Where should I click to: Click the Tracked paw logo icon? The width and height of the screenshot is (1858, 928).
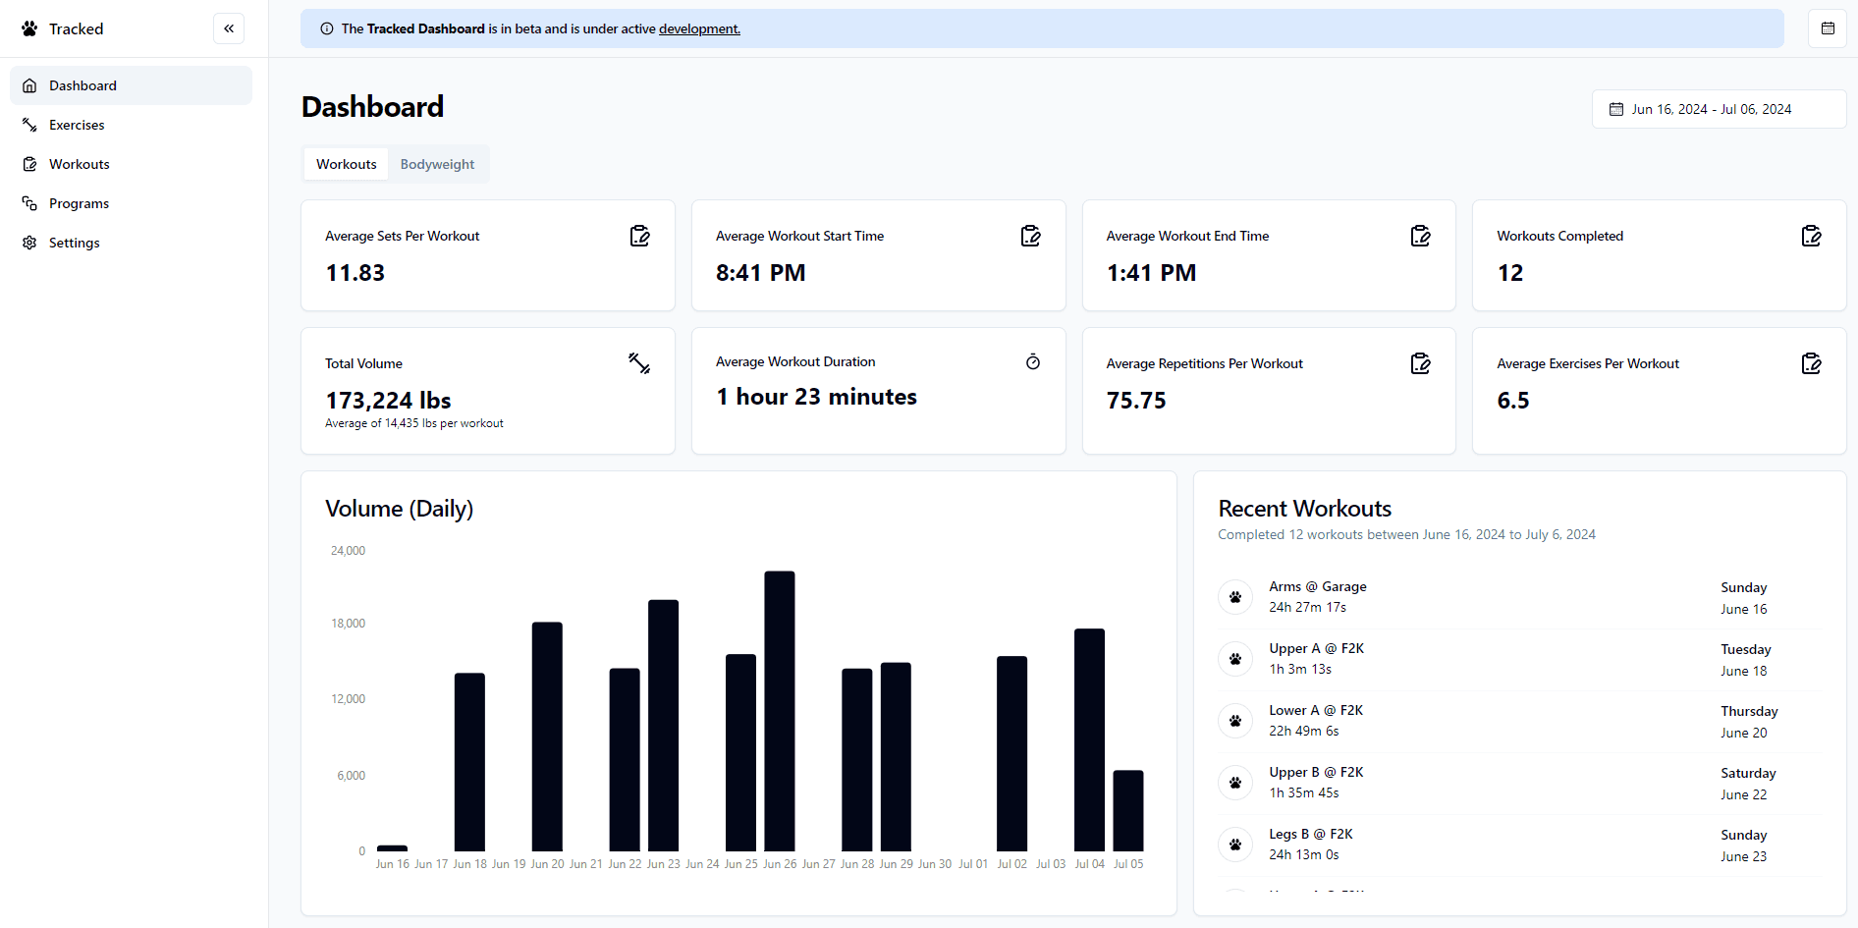pyautogui.click(x=29, y=28)
